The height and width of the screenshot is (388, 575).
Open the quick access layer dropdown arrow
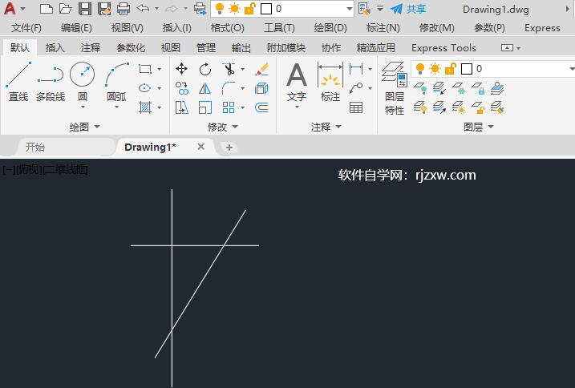(x=349, y=9)
